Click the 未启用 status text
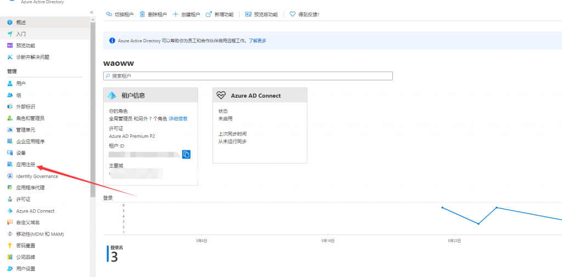The width and height of the screenshot is (562, 277). tap(226, 118)
